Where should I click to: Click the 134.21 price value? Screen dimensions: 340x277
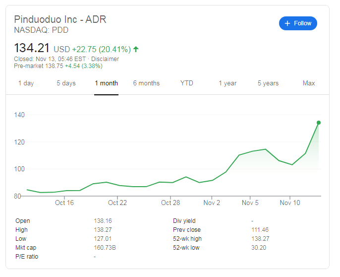32,49
